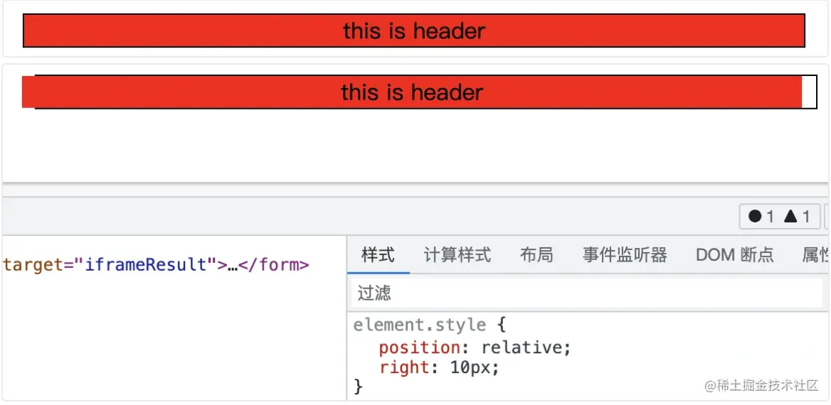Click the 过滤 filter input field
The image size is (831, 405).
click(587, 293)
